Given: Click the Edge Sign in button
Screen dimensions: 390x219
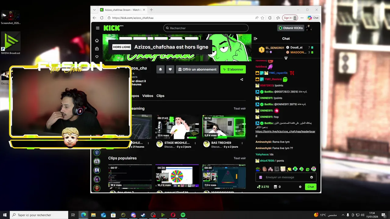Looking at the screenshot, I should (x=290, y=18).
